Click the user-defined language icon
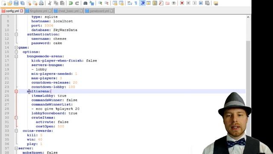Viewport: 273px width, 154px height. coord(148,3)
